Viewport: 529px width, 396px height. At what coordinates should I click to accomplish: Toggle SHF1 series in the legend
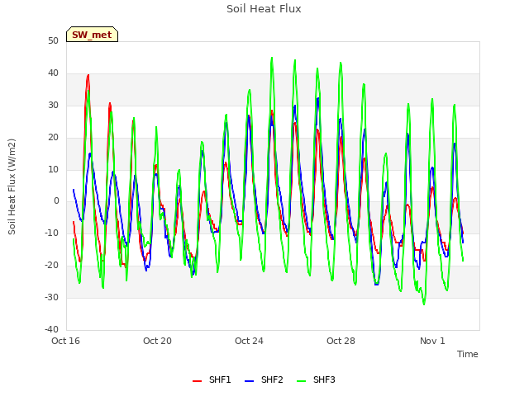point(212,379)
